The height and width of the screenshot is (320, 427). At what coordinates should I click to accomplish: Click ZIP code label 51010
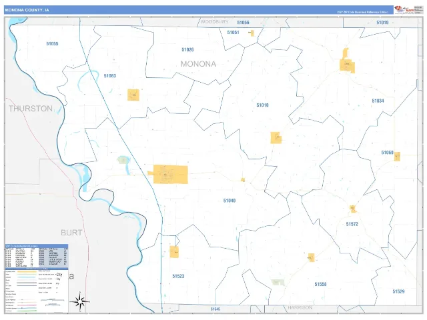point(262,105)
